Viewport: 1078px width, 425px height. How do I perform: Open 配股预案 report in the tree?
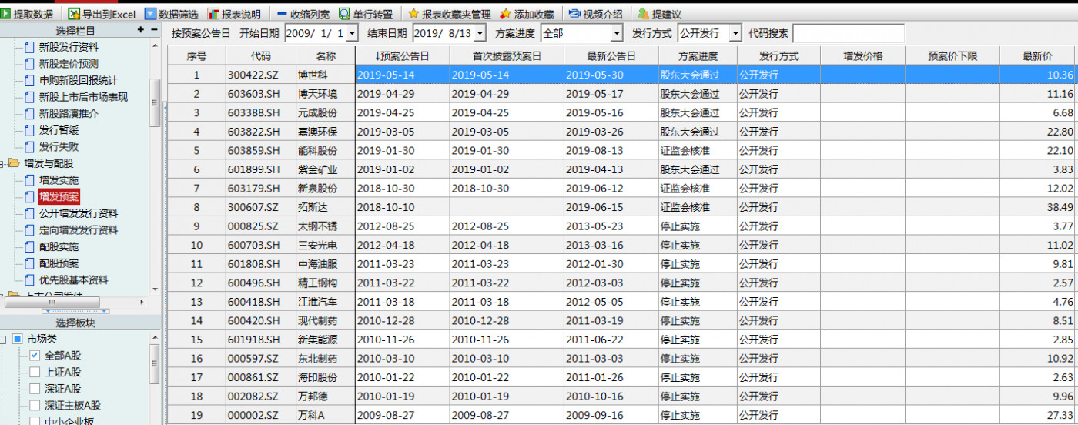pos(59,263)
